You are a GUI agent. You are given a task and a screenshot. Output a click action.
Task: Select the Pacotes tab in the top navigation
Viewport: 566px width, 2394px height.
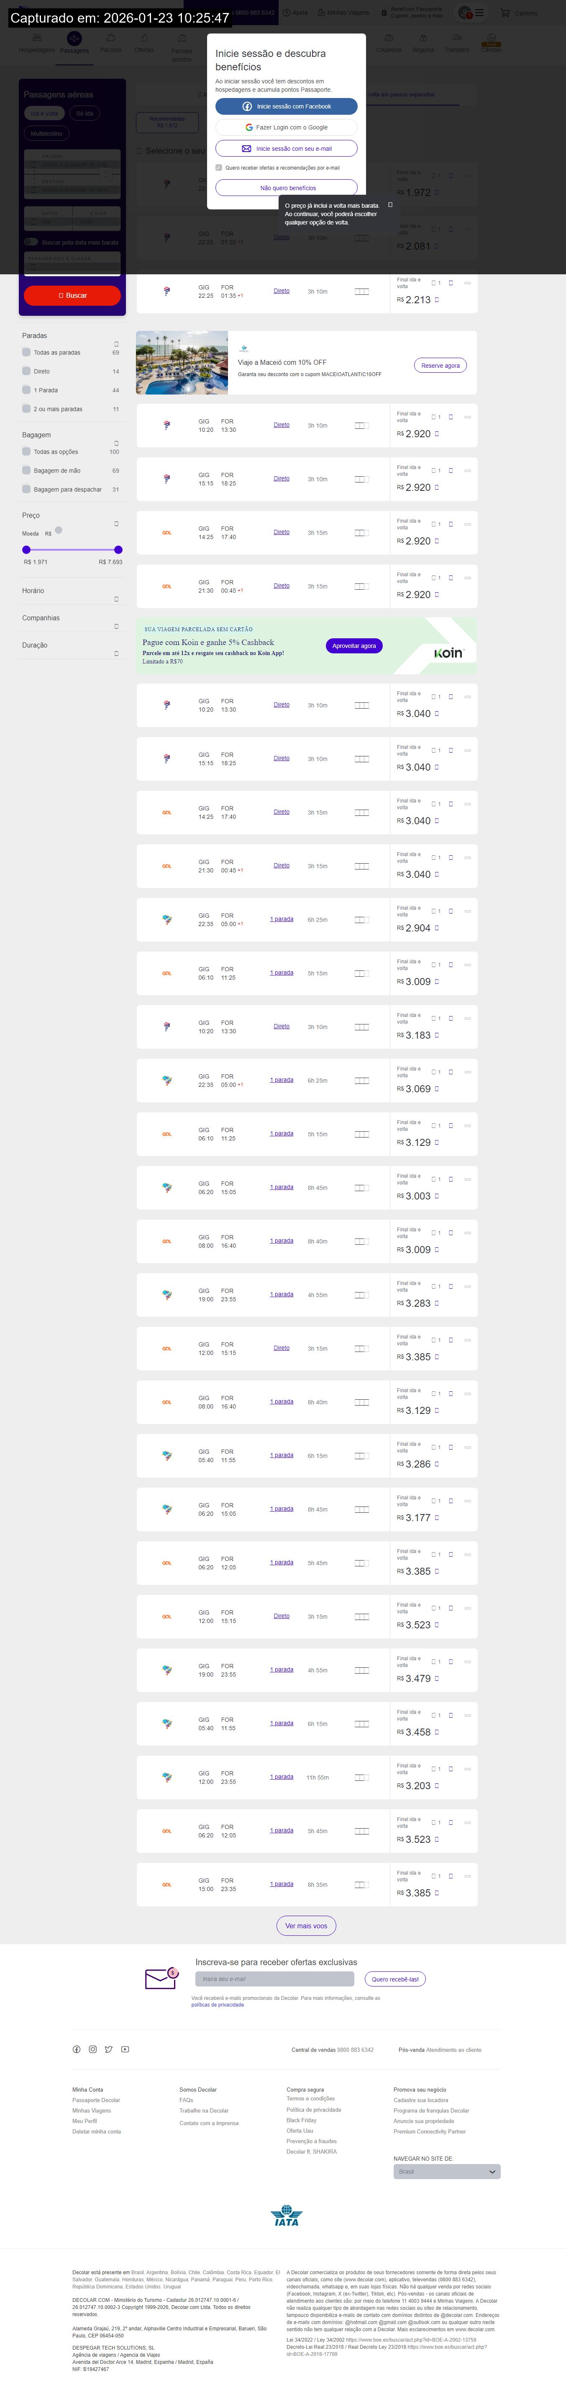pyautogui.click(x=110, y=43)
